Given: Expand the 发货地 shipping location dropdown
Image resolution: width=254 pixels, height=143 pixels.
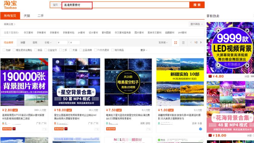Looking at the screenshot, I should tap(163, 43).
